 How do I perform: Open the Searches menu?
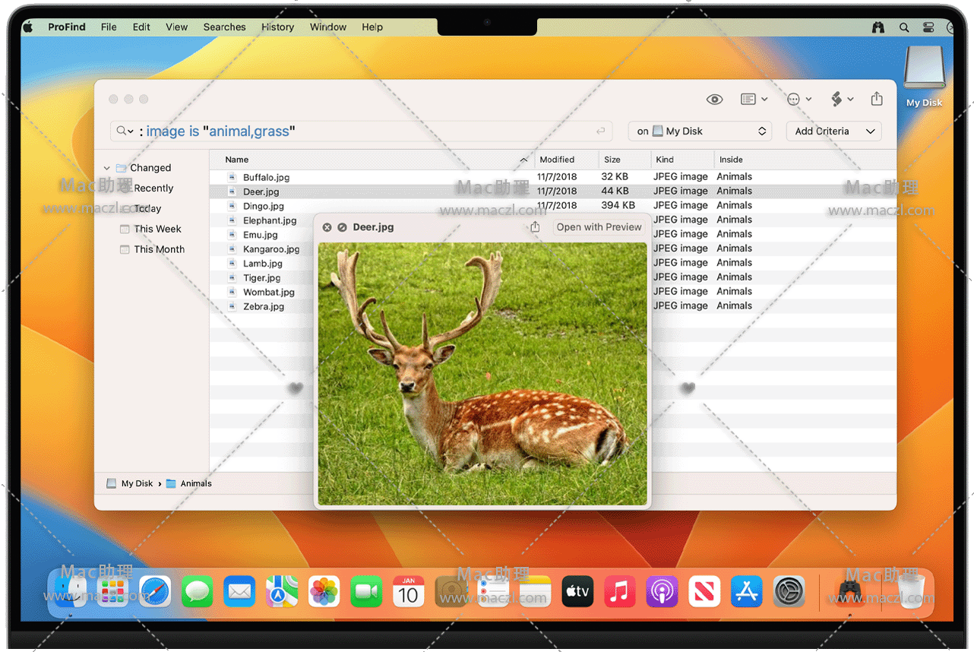tap(224, 27)
